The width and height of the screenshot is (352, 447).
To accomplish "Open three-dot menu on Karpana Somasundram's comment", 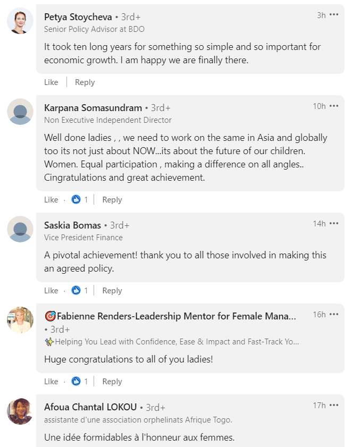I will 334,106.
